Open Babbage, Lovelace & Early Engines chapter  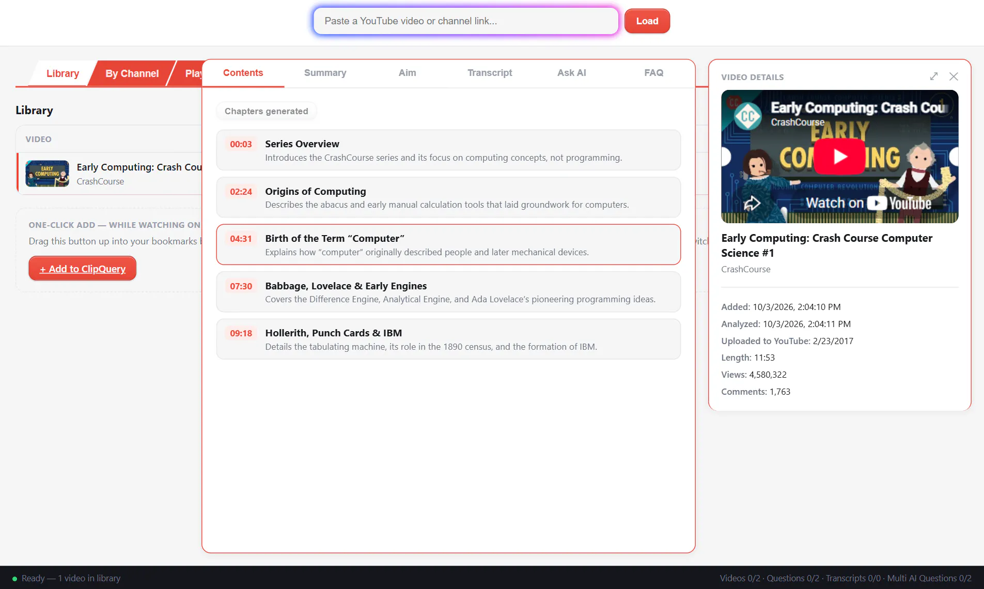(x=448, y=292)
